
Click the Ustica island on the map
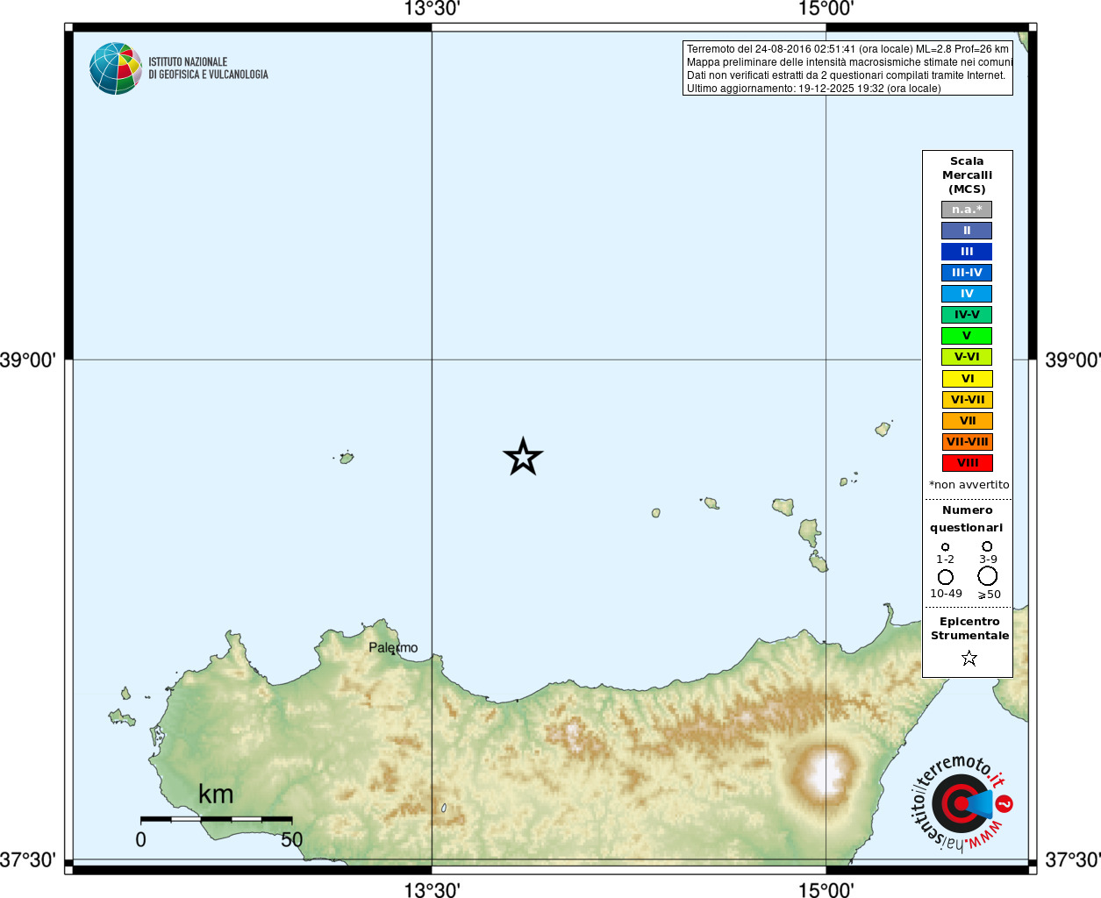[347, 457]
